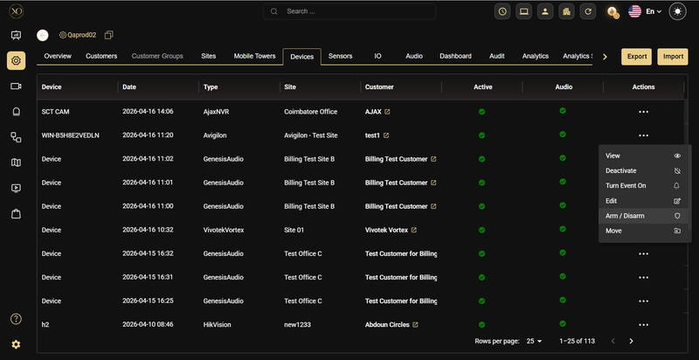The height and width of the screenshot is (360, 699).
Task: Click the user profile icon in top bar
Action: coord(545,11)
